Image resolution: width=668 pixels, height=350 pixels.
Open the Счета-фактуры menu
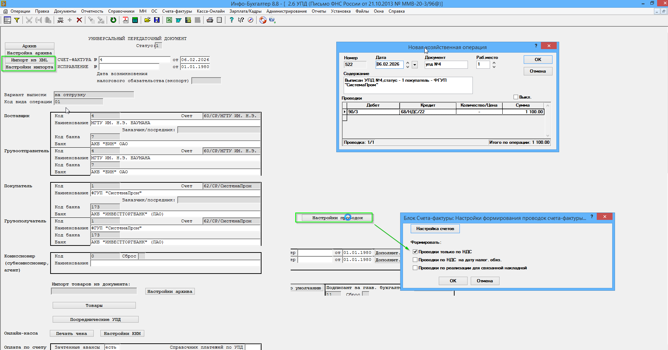click(x=177, y=11)
